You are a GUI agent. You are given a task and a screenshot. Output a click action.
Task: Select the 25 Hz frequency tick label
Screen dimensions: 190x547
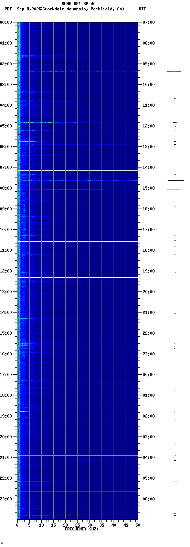[x=77, y=525]
